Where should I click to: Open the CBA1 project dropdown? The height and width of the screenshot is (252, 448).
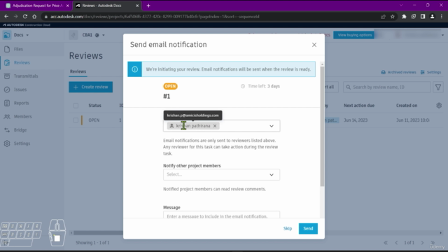93,35
